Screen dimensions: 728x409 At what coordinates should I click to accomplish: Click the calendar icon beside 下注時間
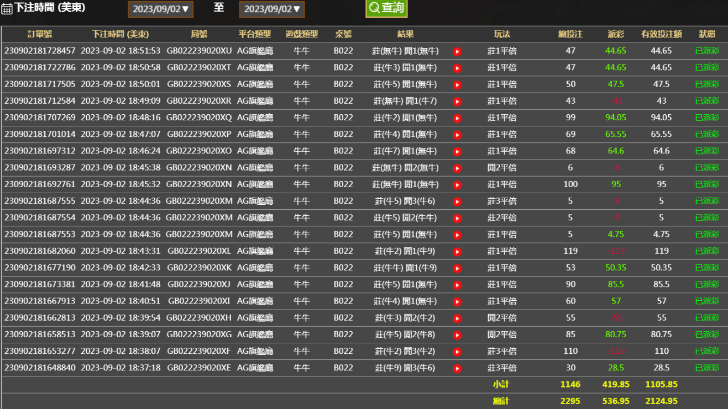pyautogui.click(x=7, y=9)
